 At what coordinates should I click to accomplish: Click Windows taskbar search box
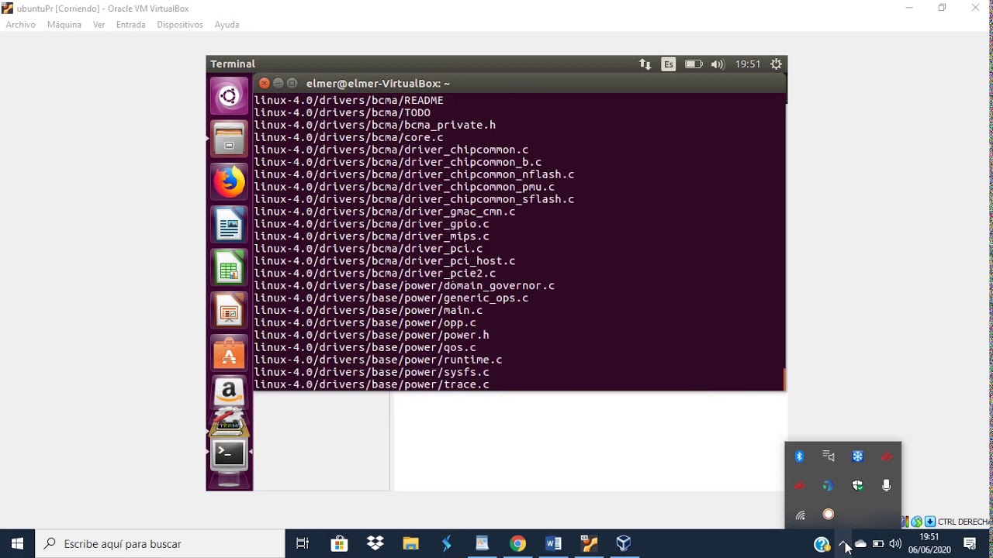(161, 544)
